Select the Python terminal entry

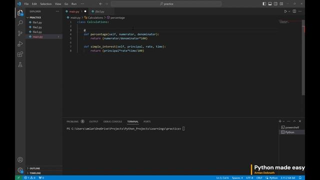(x=292, y=132)
